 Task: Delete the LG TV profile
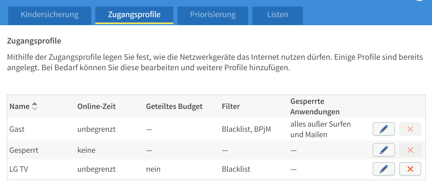(x=410, y=169)
